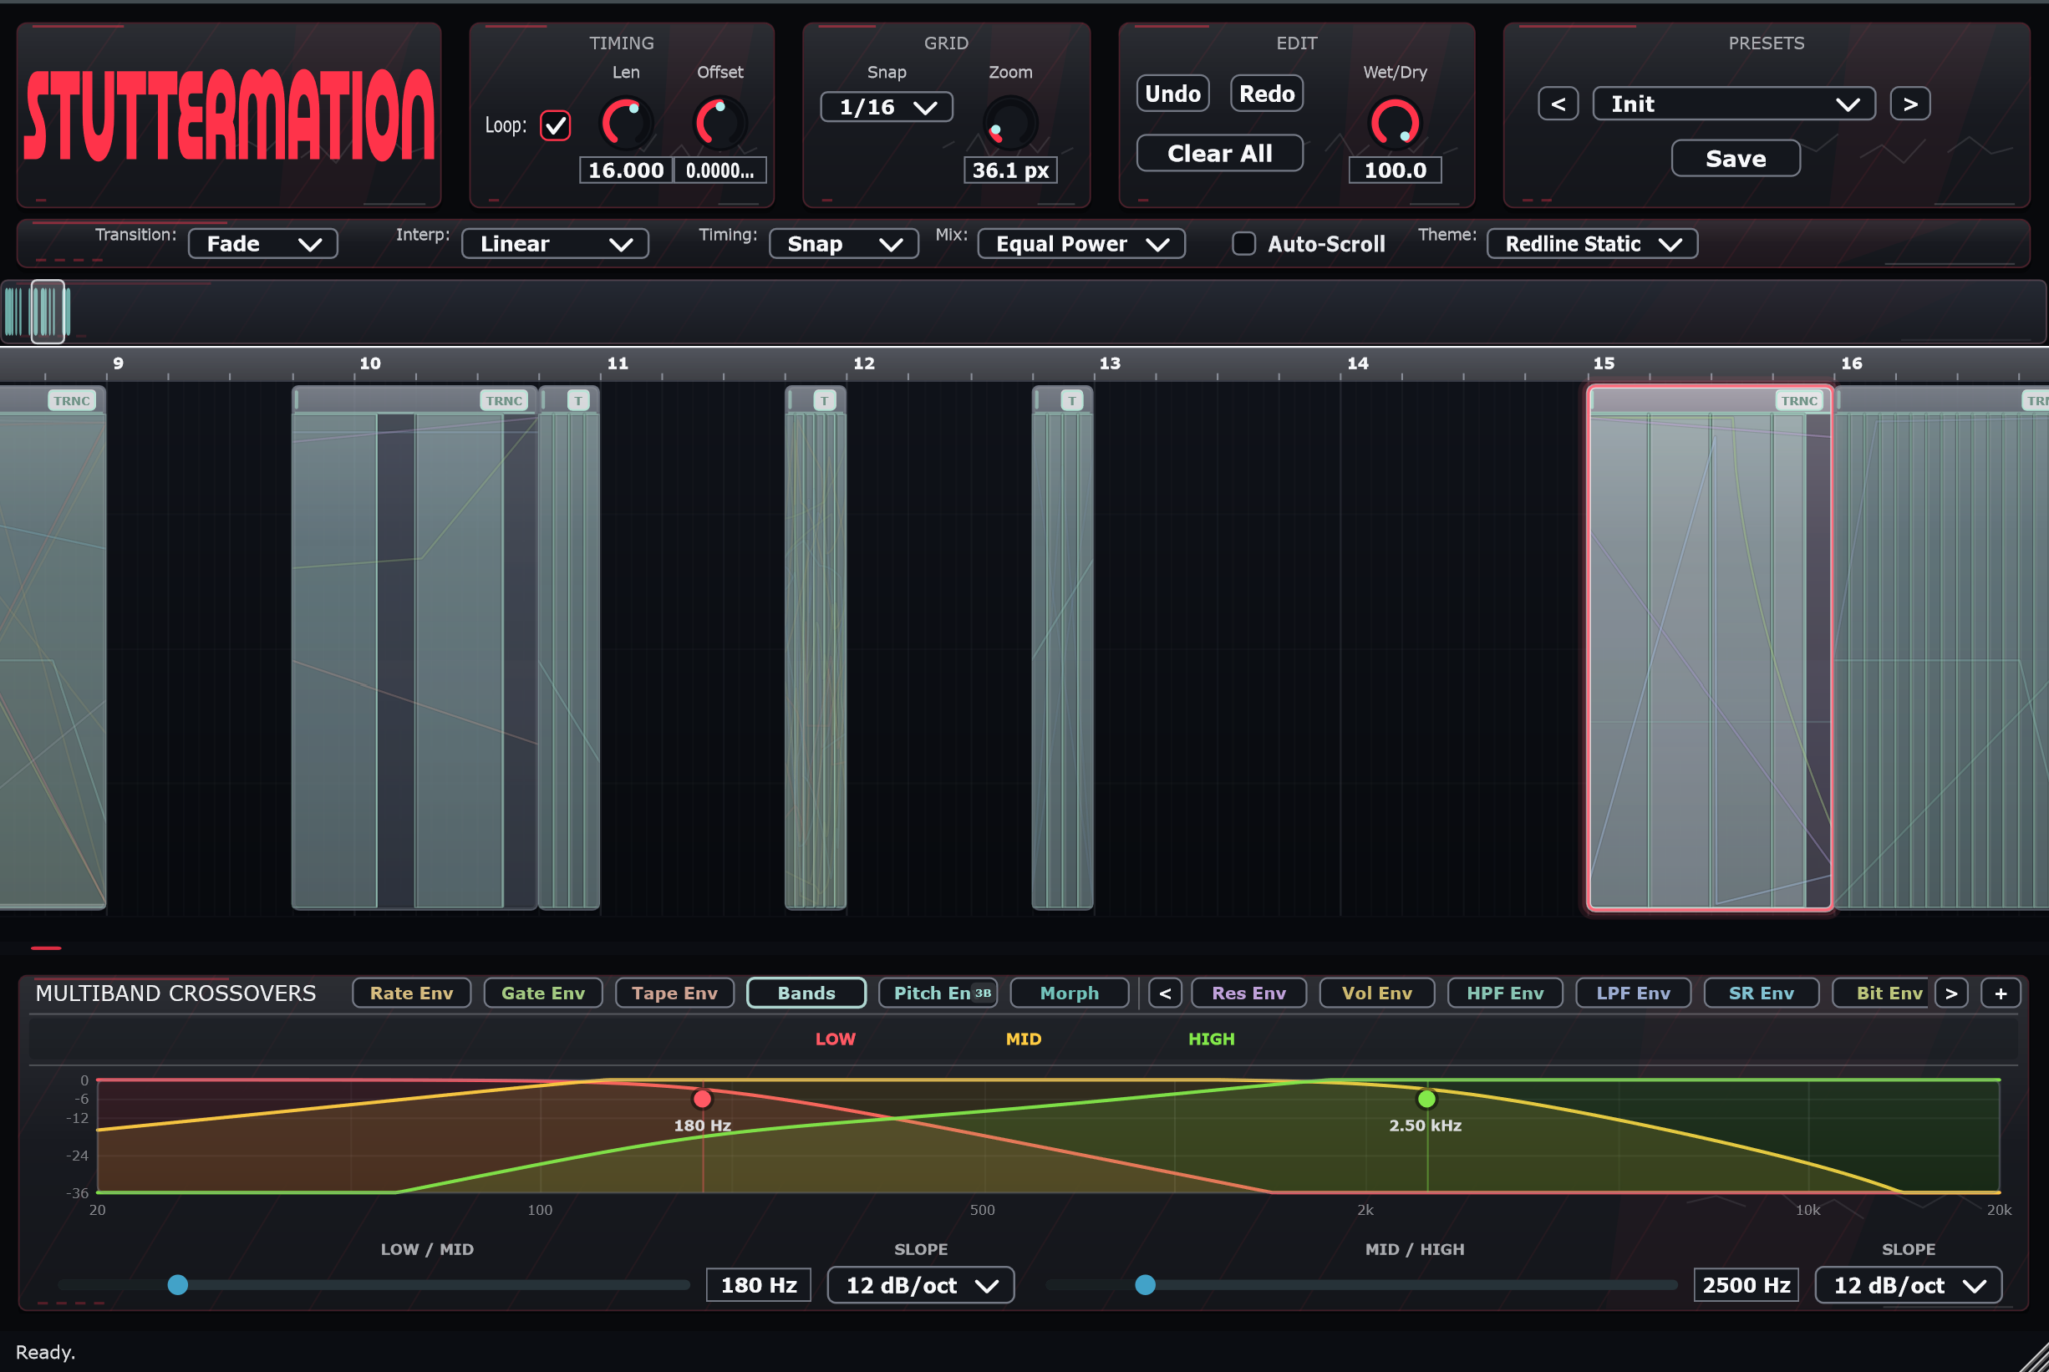Image resolution: width=2049 pixels, height=1372 pixels.
Task: Select the 180 Hz red crossover node
Action: 703,1099
